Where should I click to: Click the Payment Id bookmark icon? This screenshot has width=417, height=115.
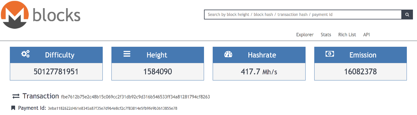point(13,108)
